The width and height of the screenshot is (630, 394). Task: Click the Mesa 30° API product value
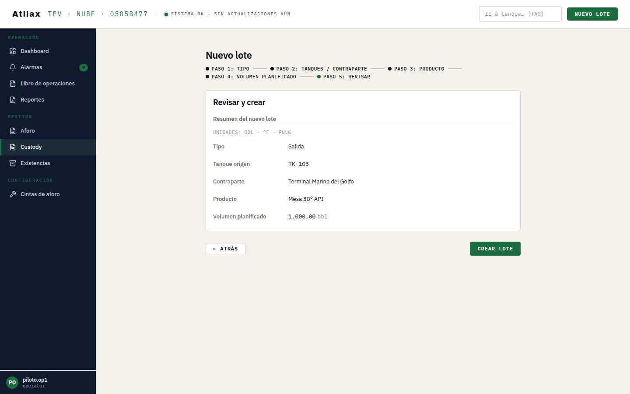pos(306,199)
